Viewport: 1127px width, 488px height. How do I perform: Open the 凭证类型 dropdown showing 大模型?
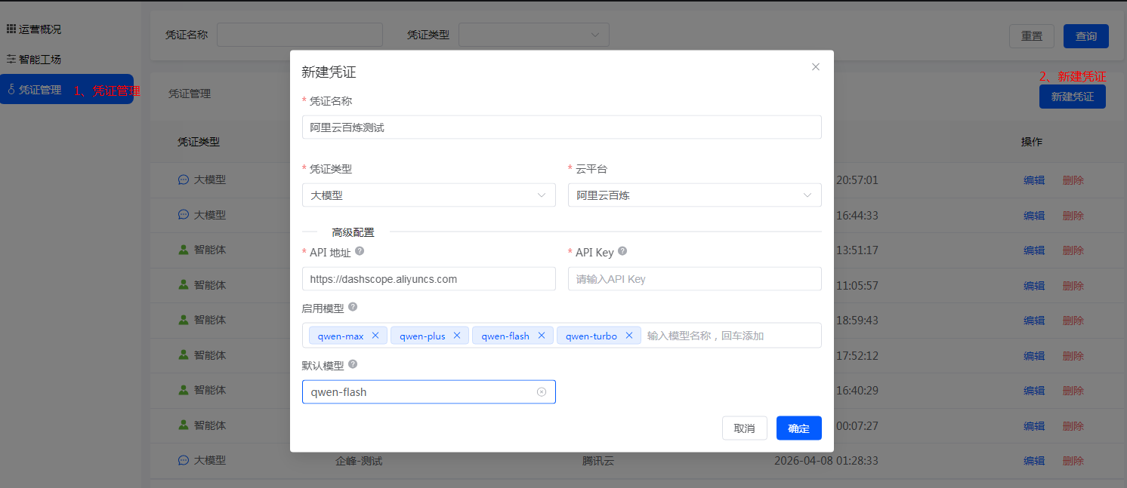tap(428, 195)
